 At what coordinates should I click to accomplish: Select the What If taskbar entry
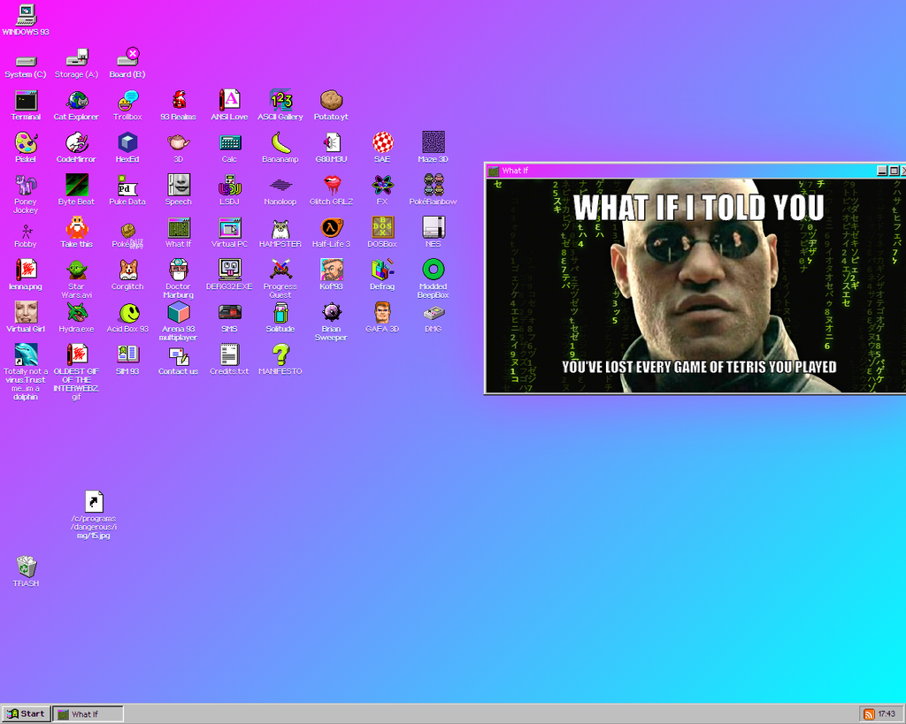click(x=87, y=713)
